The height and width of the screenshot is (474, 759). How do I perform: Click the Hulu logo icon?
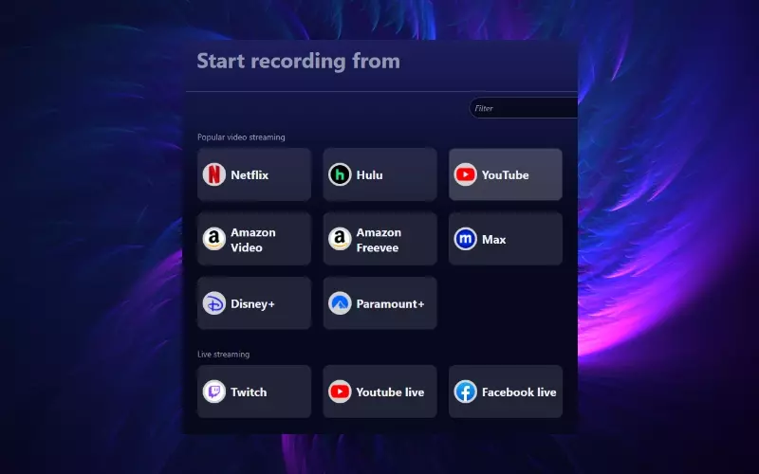point(340,174)
